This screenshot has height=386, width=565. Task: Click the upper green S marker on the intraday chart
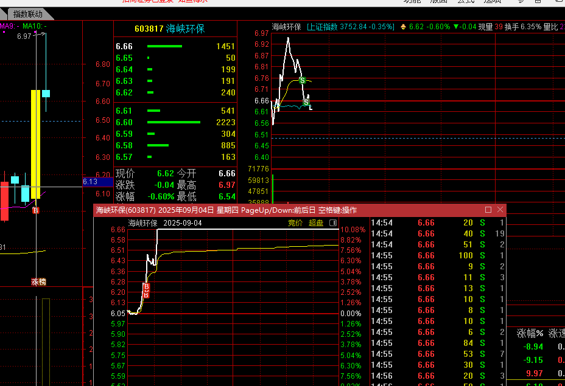(x=303, y=81)
